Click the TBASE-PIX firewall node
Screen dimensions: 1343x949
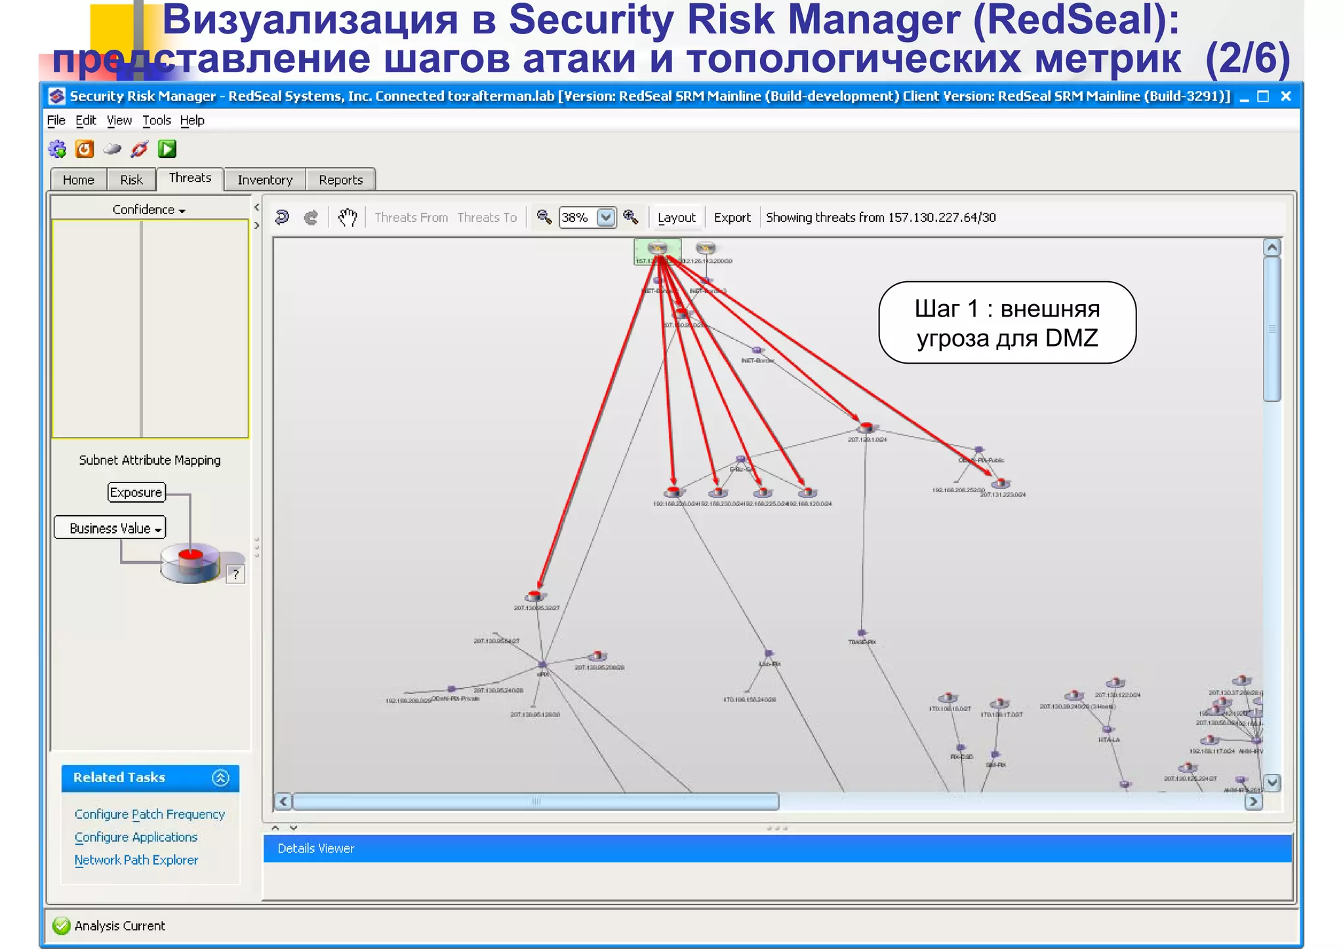(862, 633)
